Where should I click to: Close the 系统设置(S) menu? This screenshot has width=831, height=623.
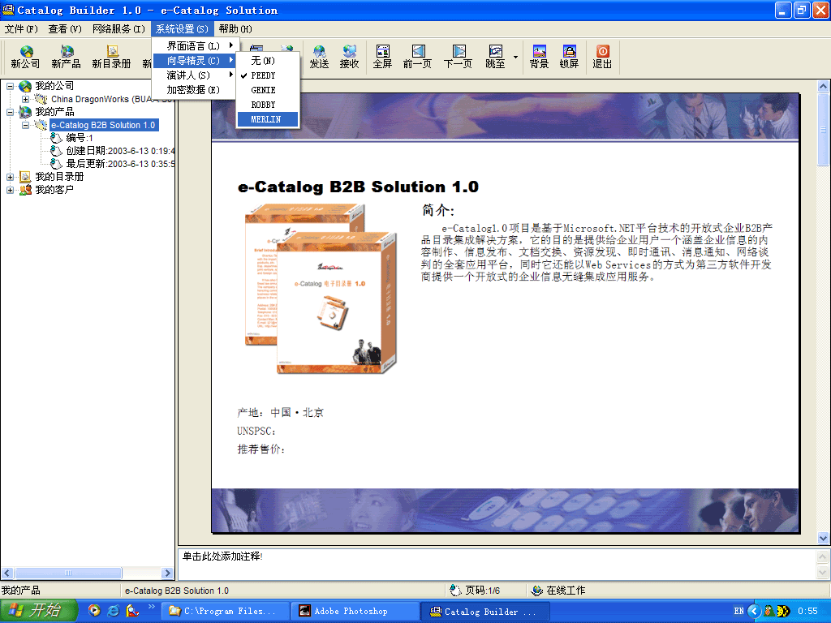[182, 28]
